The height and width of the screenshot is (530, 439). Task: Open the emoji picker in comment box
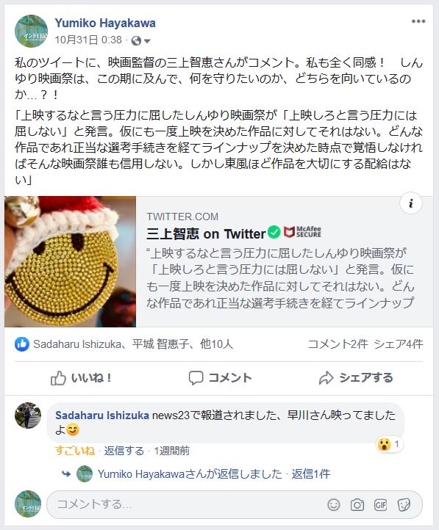[334, 505]
